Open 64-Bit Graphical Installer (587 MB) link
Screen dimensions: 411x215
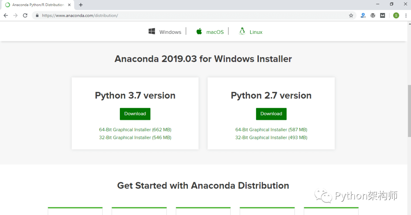[271, 129]
